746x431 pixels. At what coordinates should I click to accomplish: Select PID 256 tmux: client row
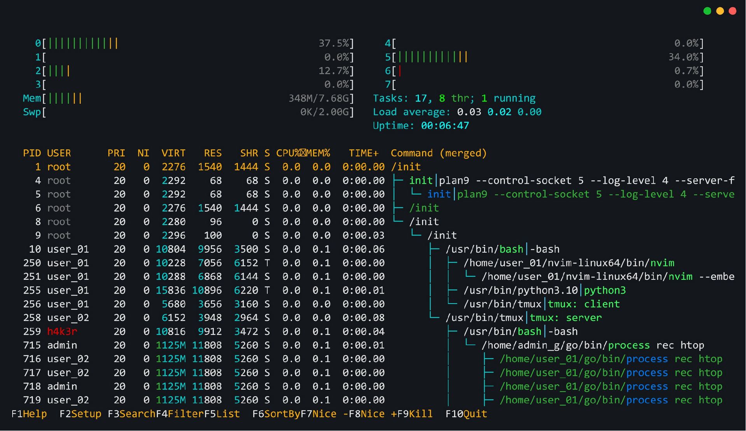coord(373,304)
